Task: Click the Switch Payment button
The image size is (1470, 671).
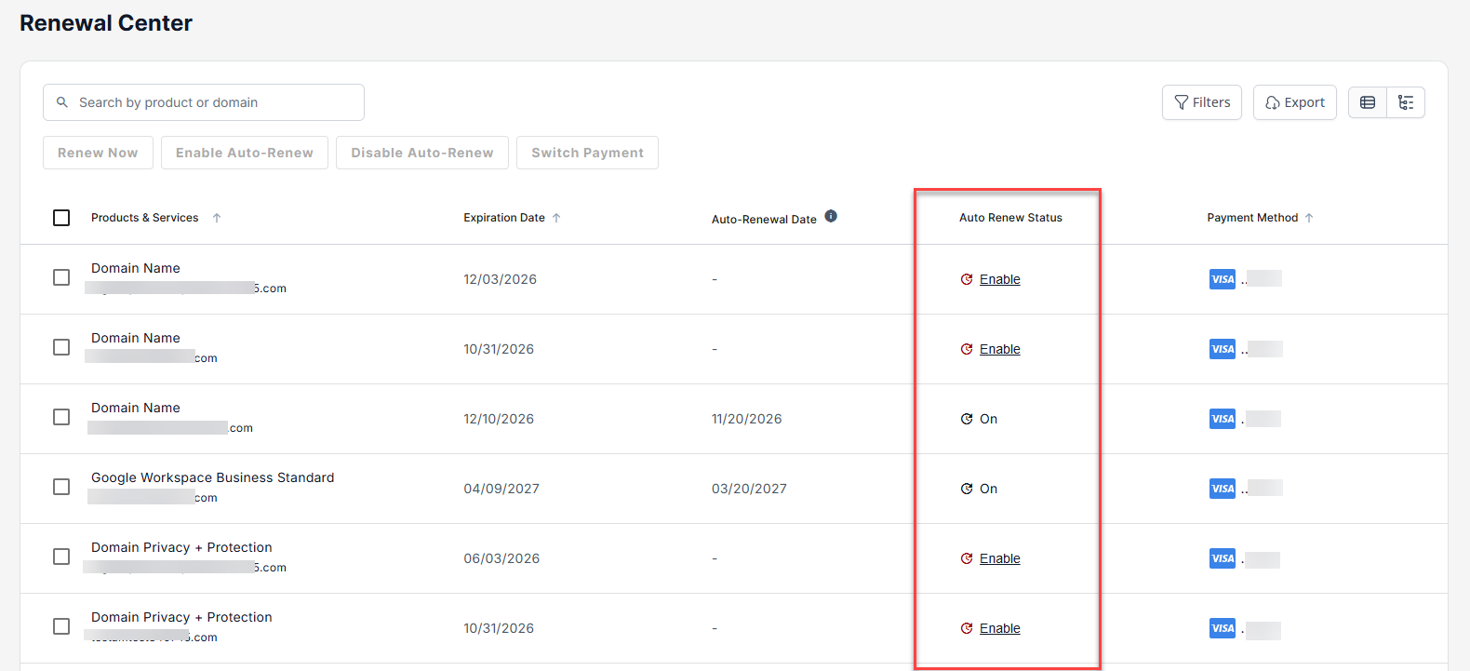Action: 588,153
